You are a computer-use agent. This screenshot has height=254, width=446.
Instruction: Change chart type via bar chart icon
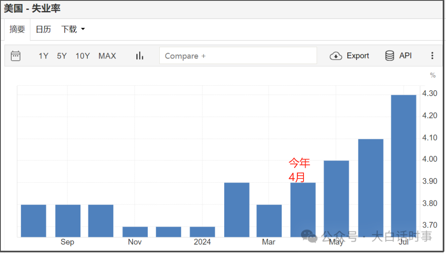[140, 56]
